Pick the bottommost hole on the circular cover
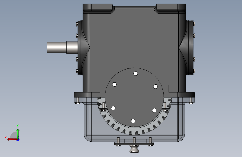Image resolution: width=242 pixels, height=157 pixels. (133, 121)
